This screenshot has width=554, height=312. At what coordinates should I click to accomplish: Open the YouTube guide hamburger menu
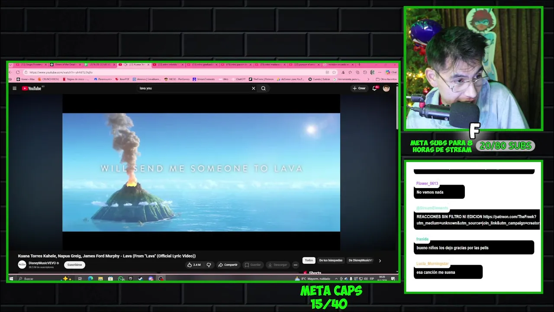point(14,88)
